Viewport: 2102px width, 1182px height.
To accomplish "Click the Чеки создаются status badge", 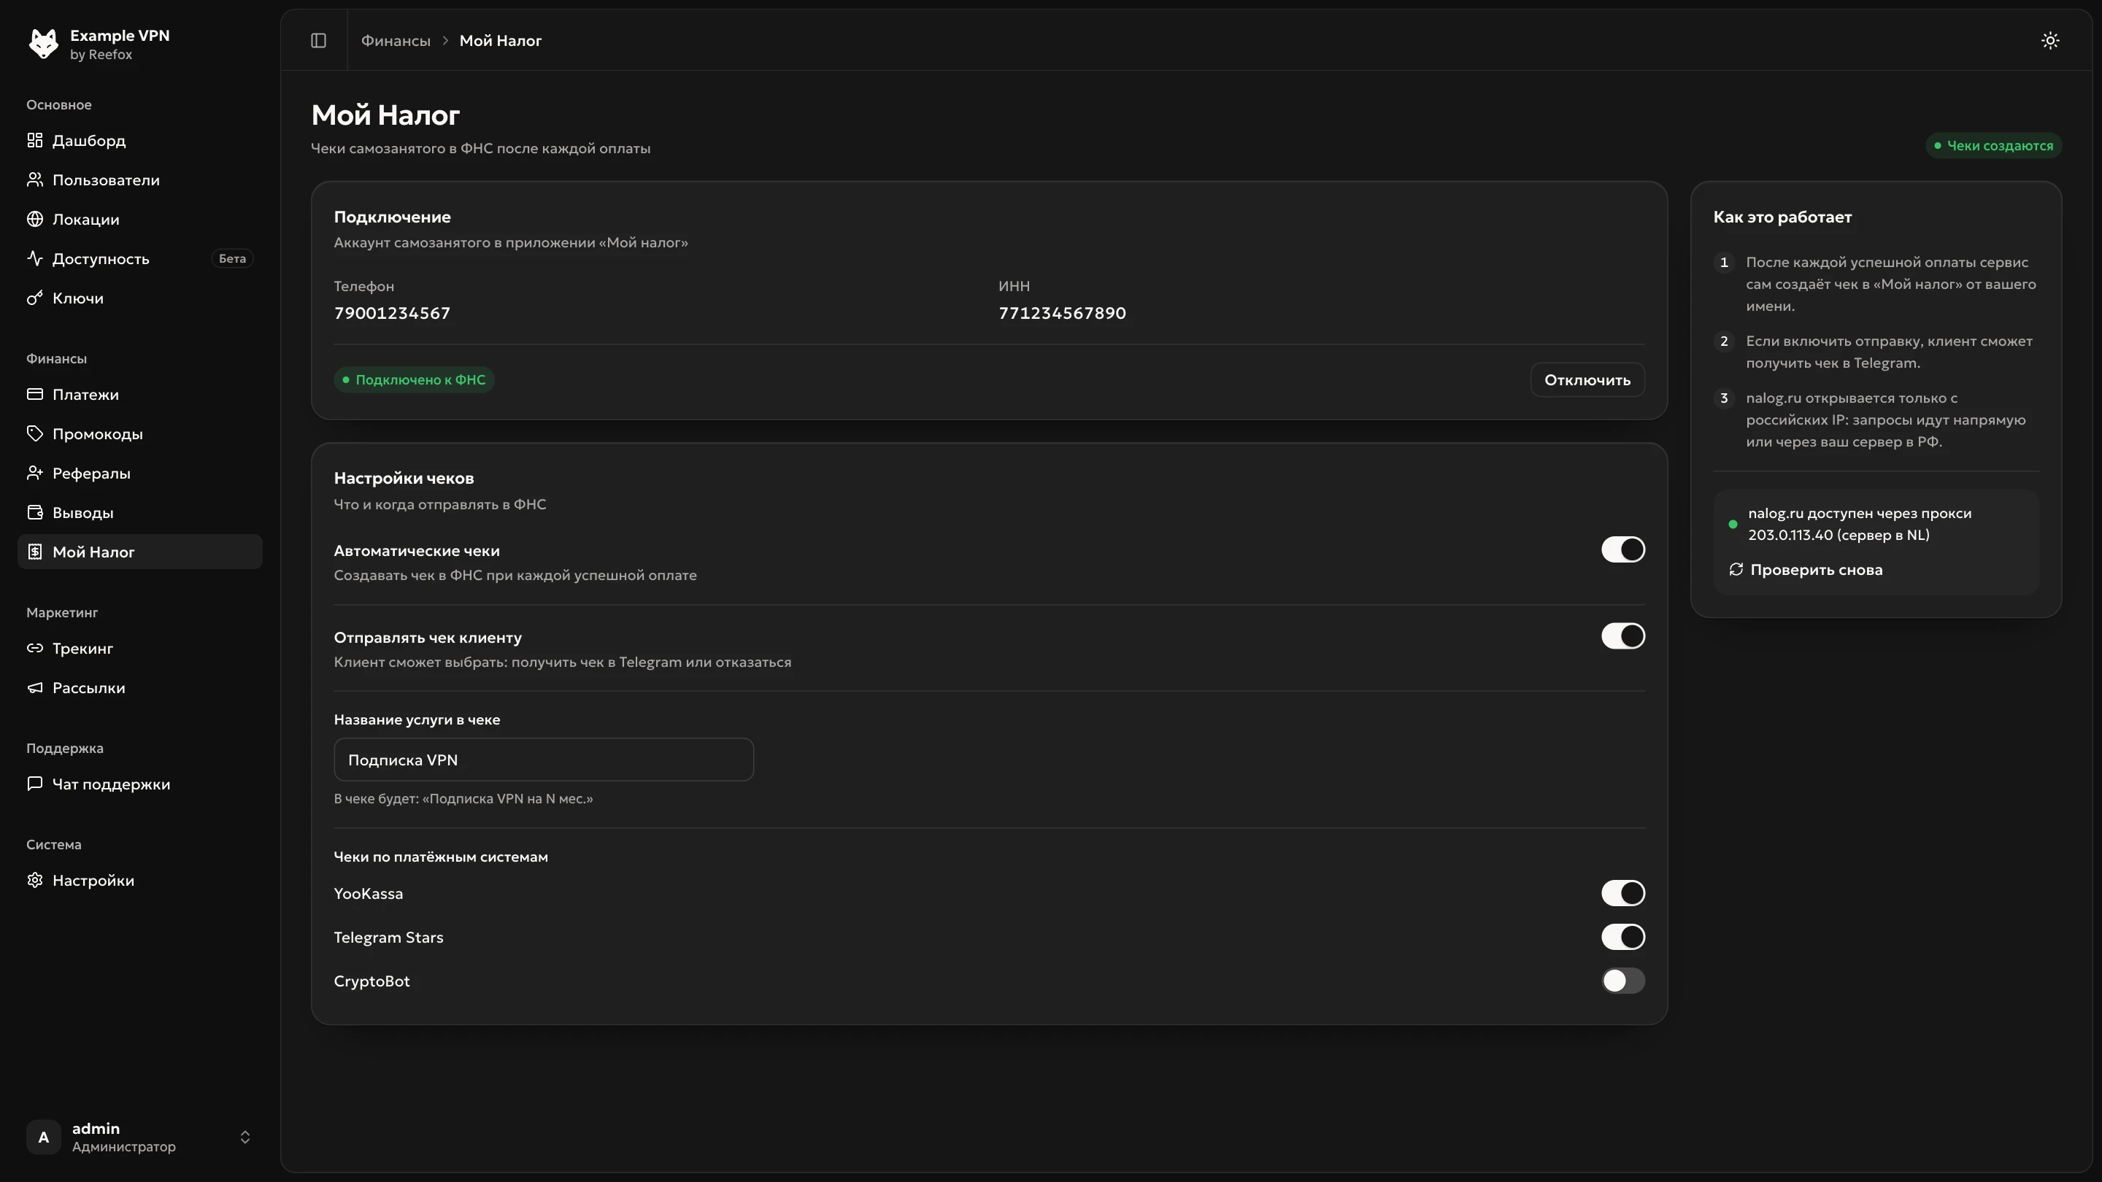I will click(1993, 146).
